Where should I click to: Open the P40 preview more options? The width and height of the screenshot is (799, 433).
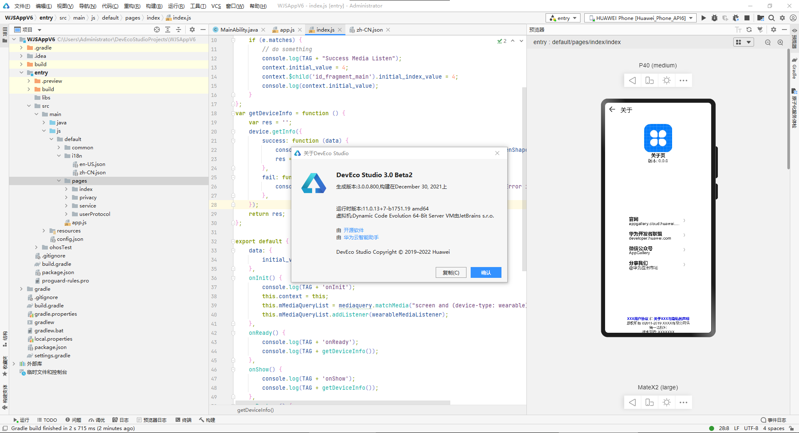(683, 81)
